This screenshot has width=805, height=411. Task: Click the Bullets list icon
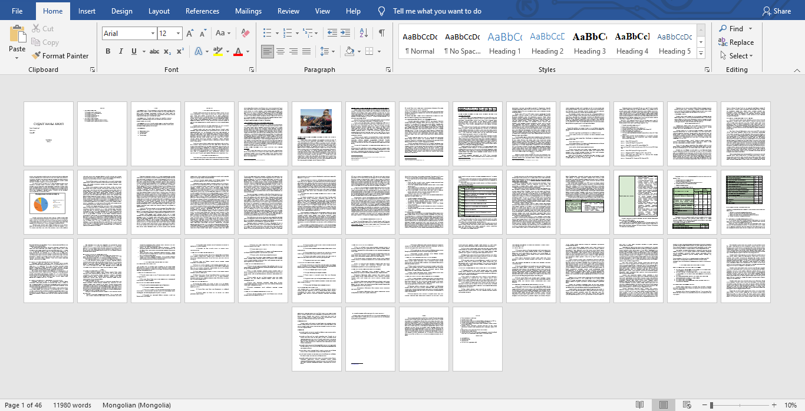267,34
